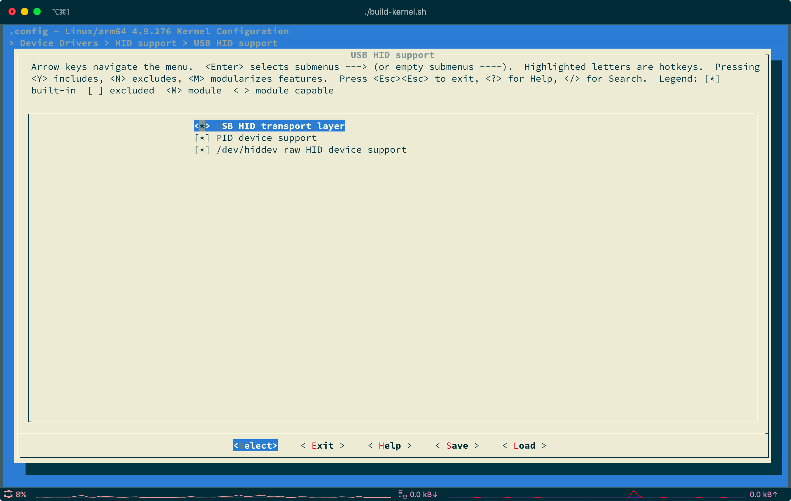This screenshot has width=791, height=501.
Task: Click the yellow minimize window button
Action: coord(25,12)
